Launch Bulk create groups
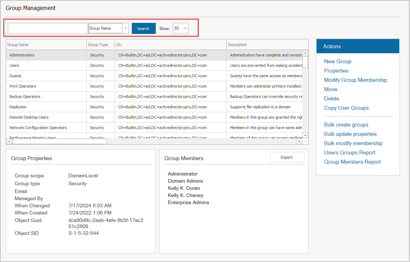410x262 pixels. [x=346, y=125]
